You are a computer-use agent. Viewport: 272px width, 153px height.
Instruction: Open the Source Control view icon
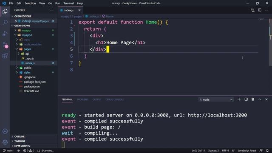pos(5,45)
